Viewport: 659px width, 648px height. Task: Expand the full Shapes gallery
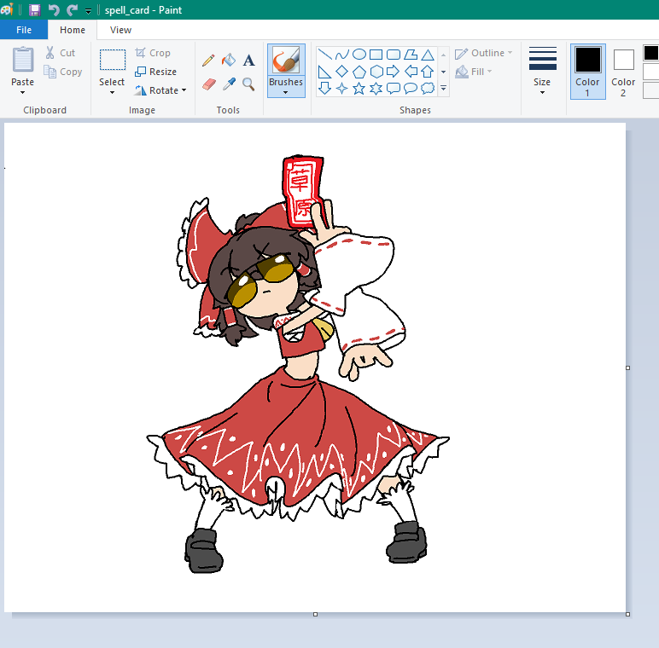pyautogui.click(x=443, y=88)
